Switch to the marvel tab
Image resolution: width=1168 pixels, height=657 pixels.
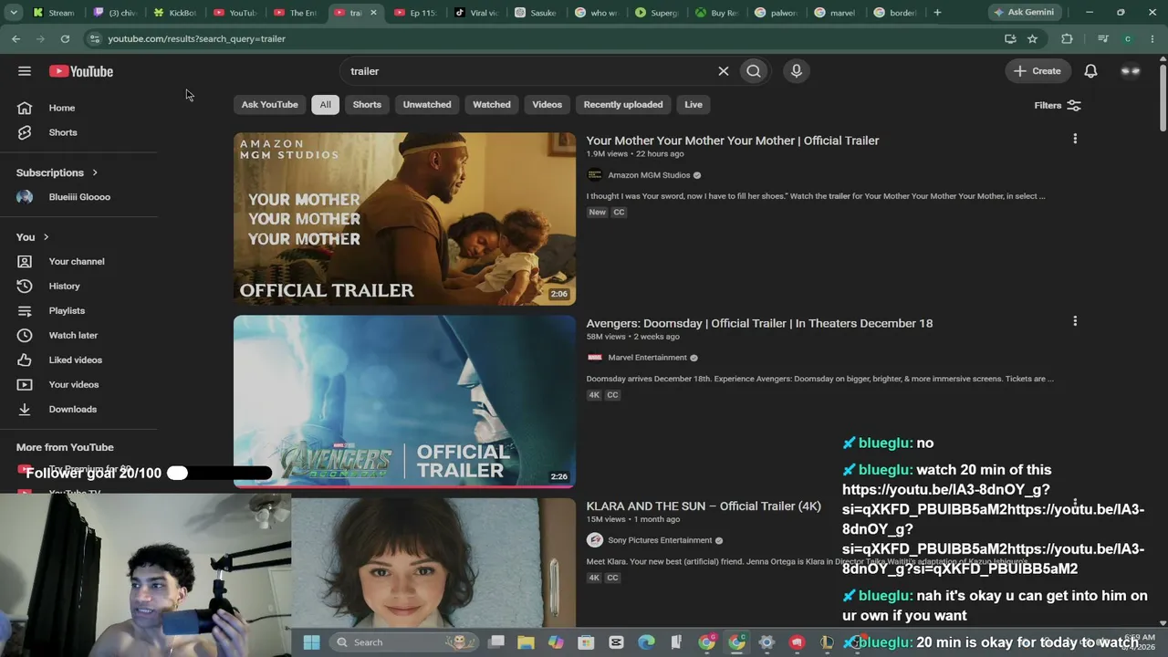(x=837, y=13)
